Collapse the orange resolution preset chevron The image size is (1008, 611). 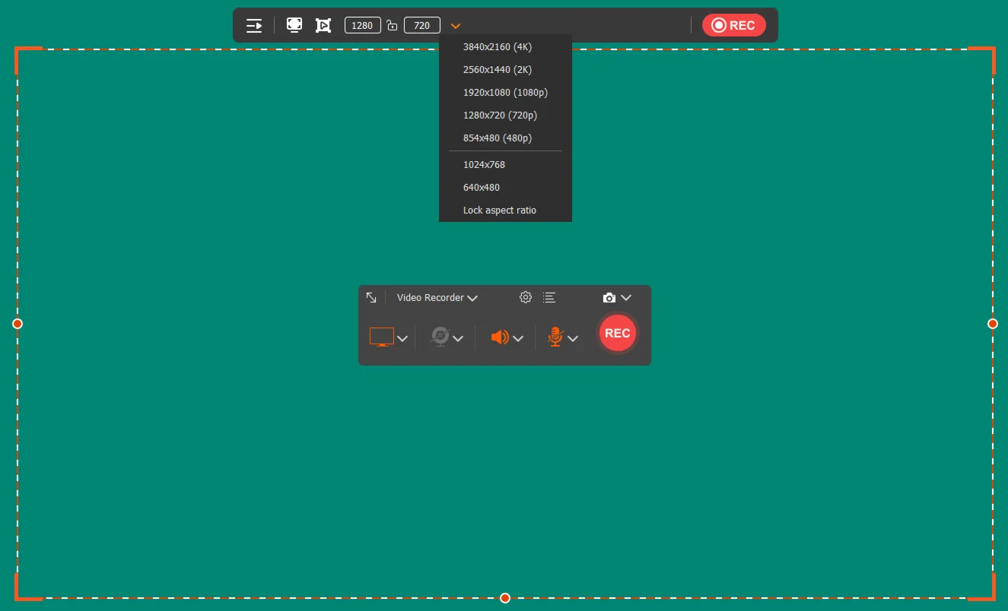pos(456,26)
